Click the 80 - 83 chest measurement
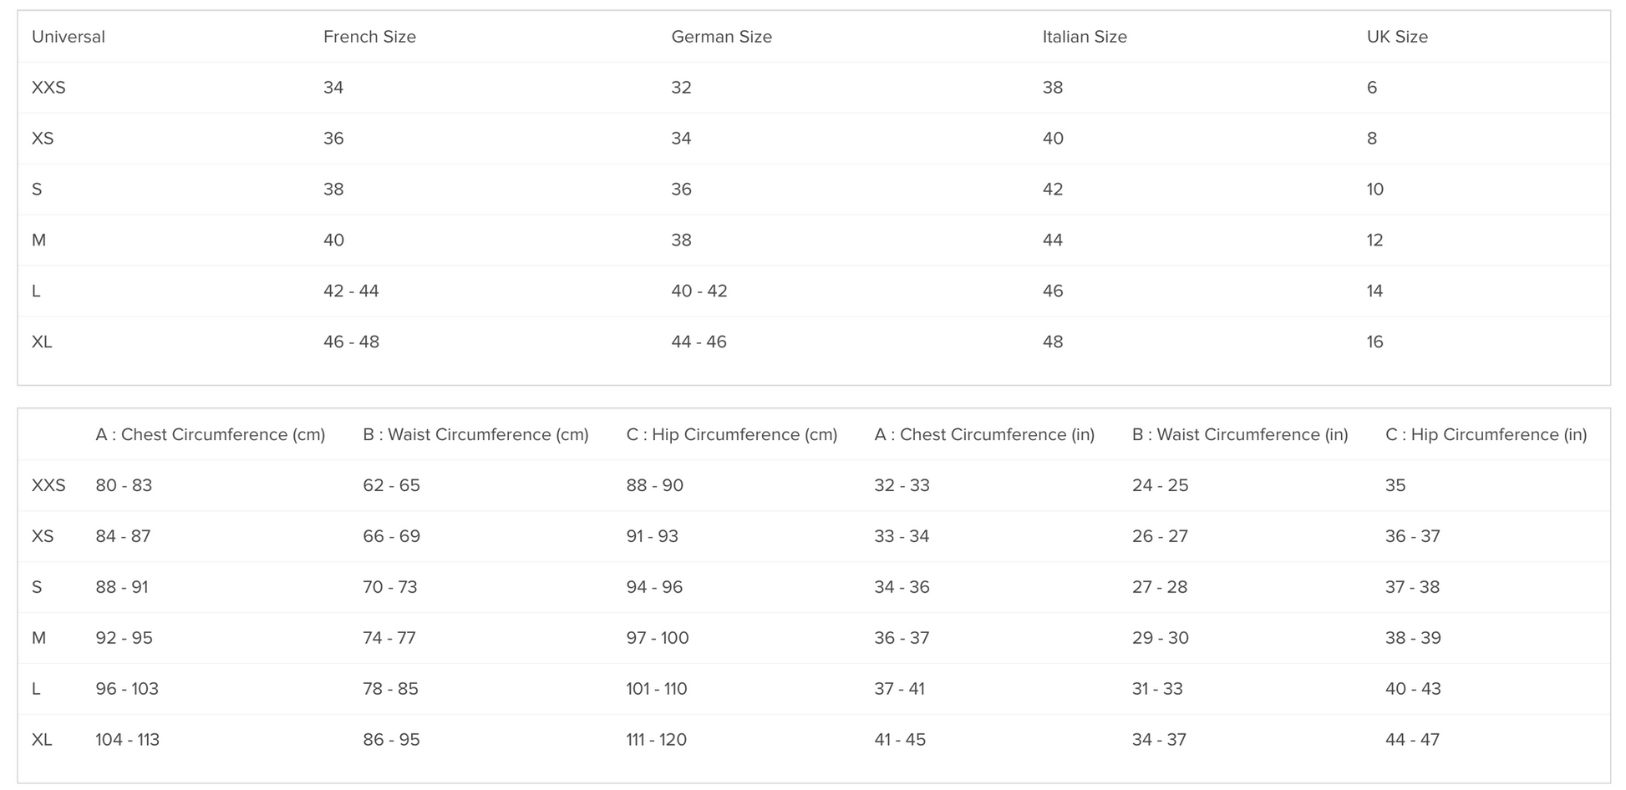Image resolution: width=1626 pixels, height=790 pixels. pos(124,485)
